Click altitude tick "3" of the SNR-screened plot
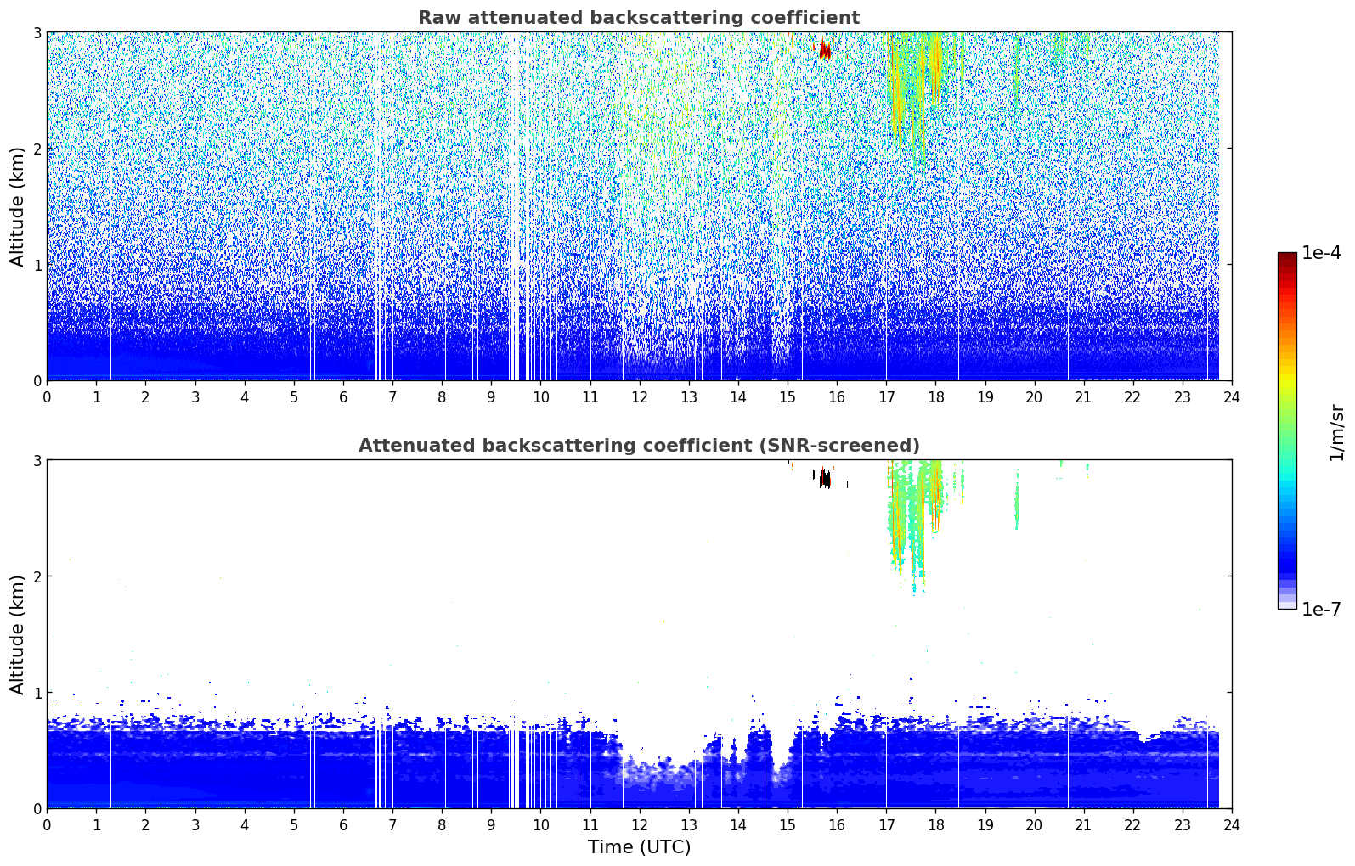This screenshot has height=866, width=1355. click(x=37, y=460)
